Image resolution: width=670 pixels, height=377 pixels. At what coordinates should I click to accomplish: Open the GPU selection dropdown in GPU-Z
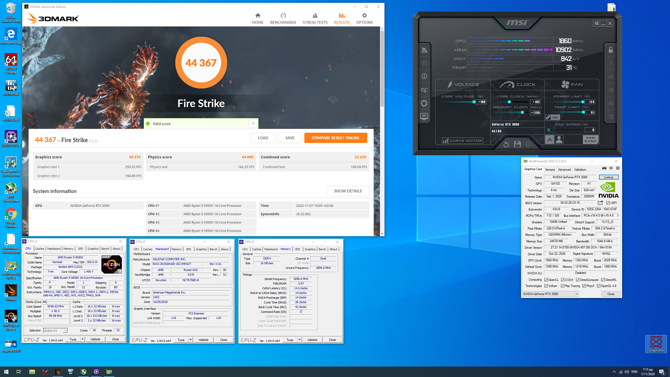click(550, 294)
